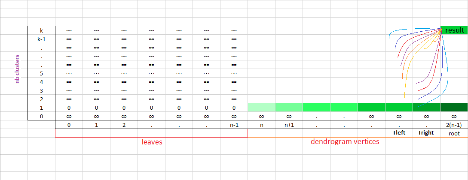Select the k-1 row label cell
Image resolution: width=468 pixels, height=180 pixels.
(41, 39)
